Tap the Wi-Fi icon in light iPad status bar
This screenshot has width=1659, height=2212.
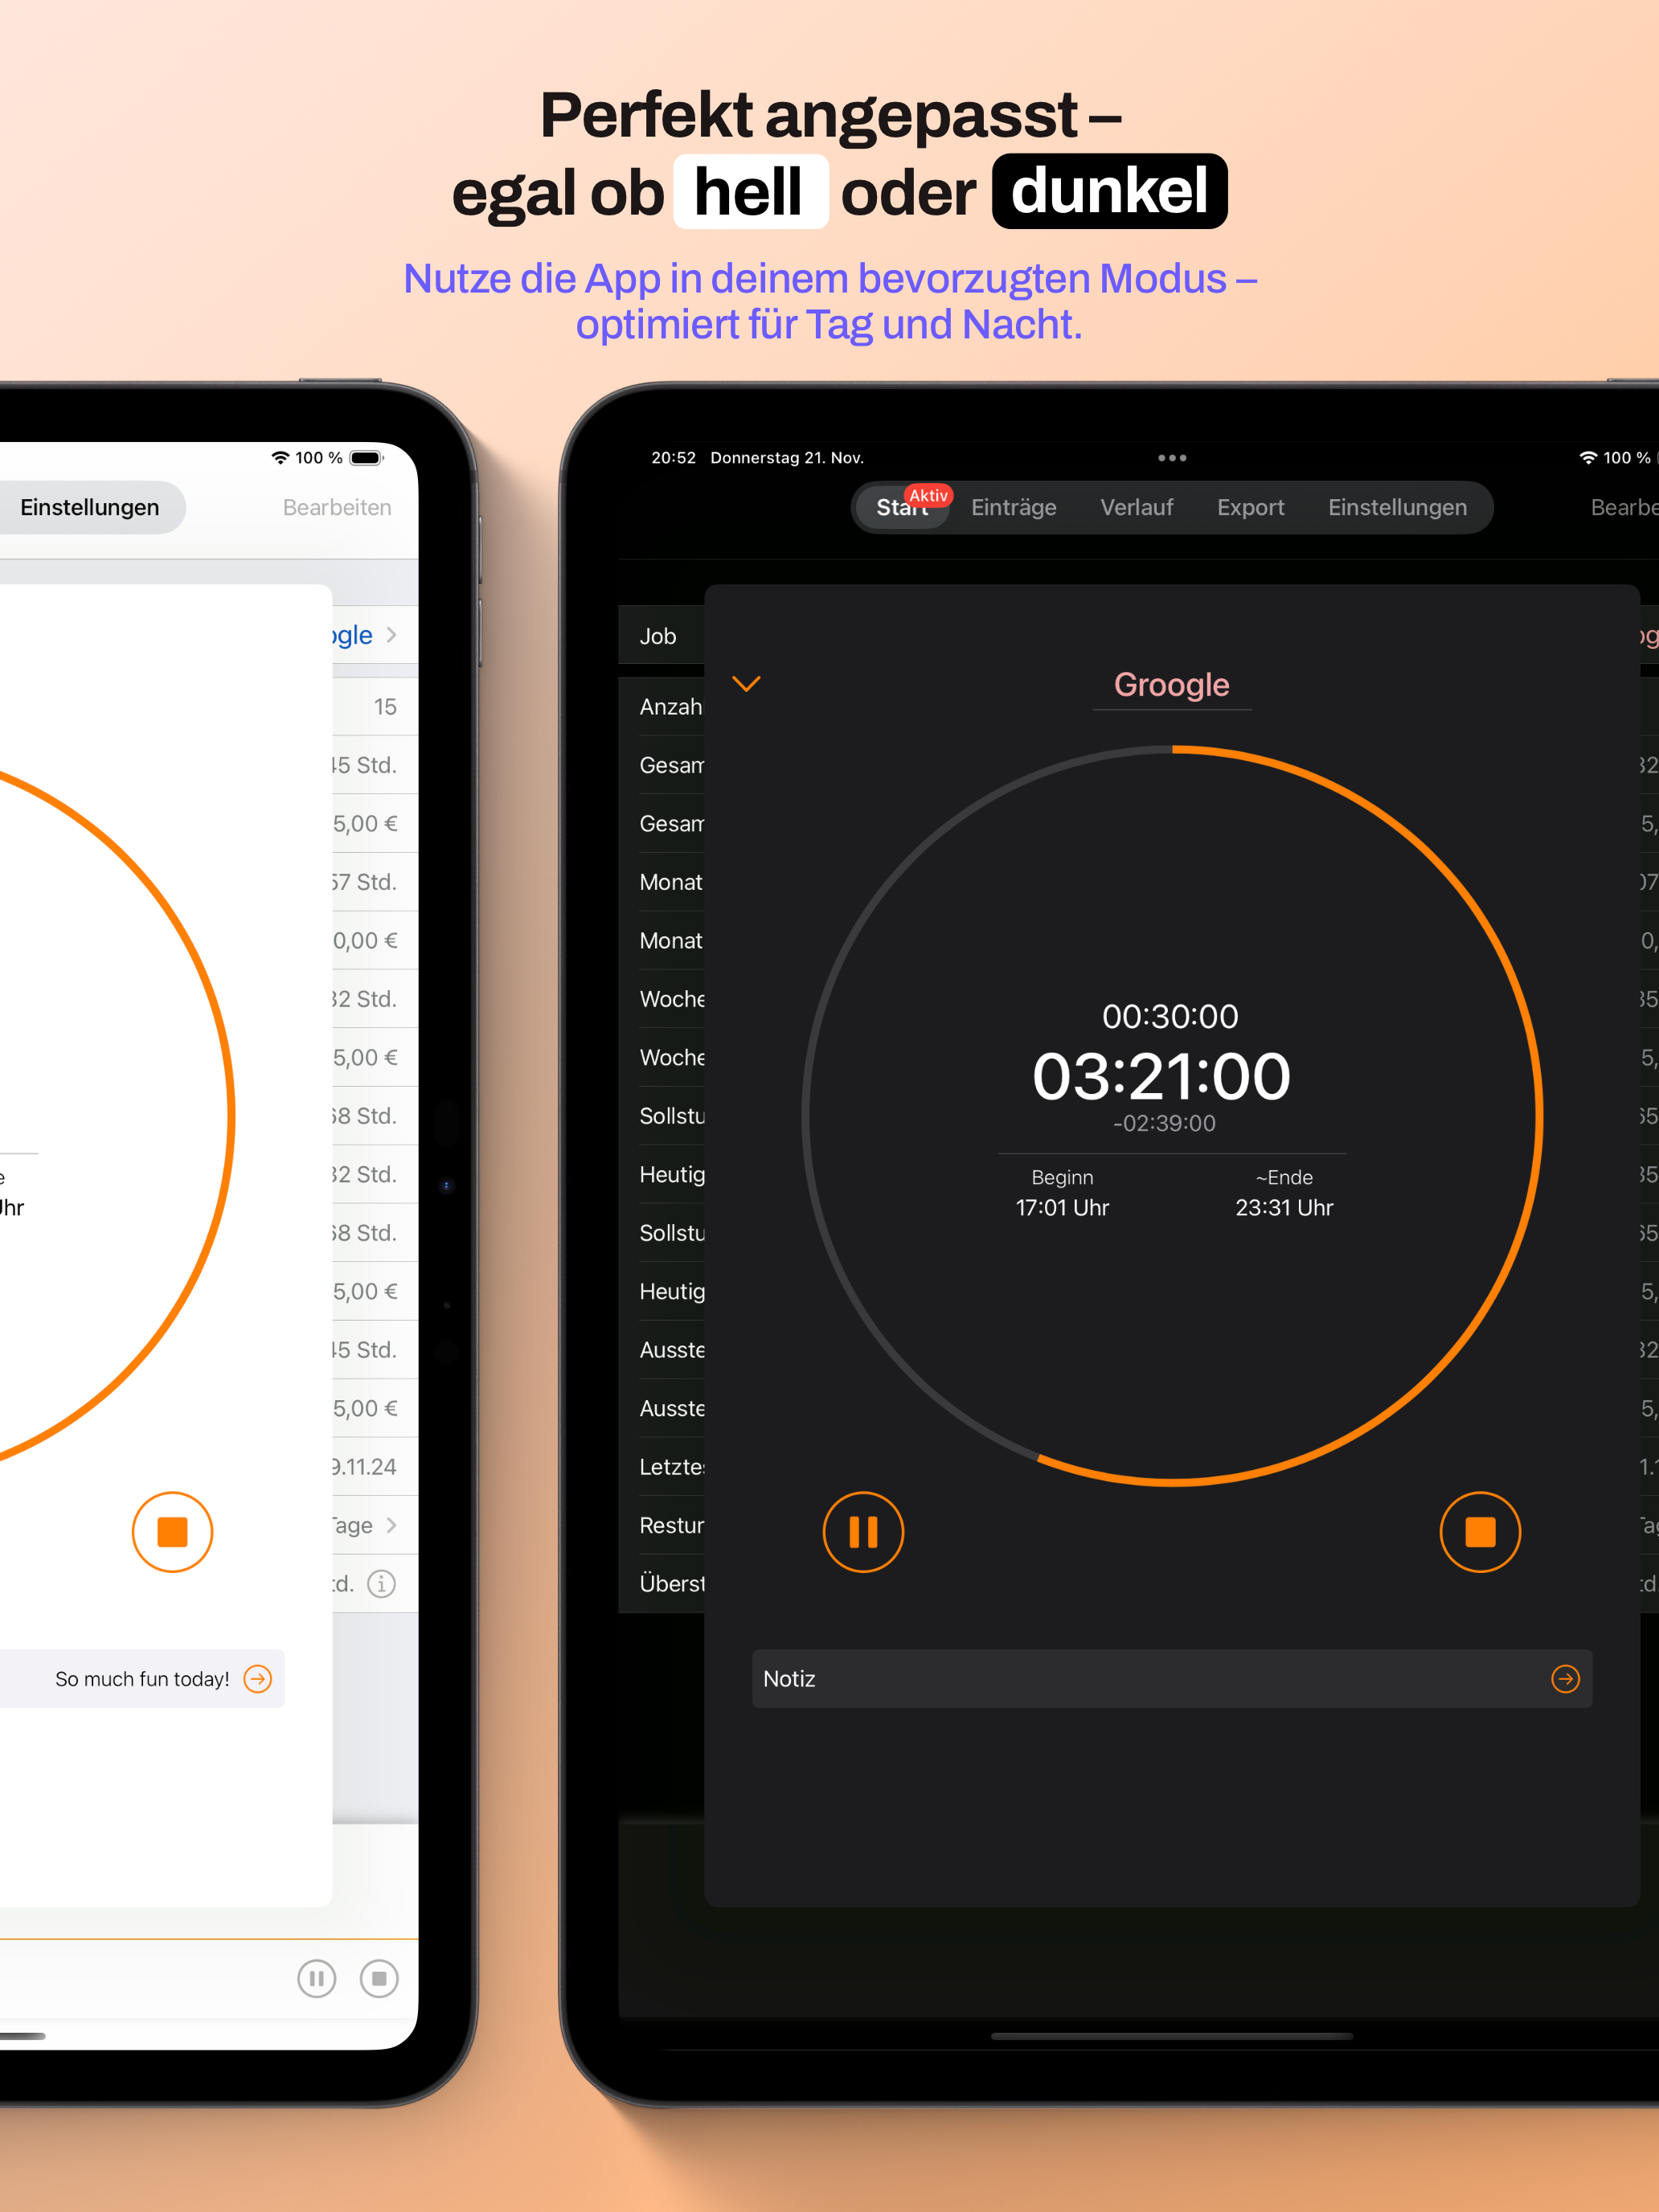(x=280, y=458)
